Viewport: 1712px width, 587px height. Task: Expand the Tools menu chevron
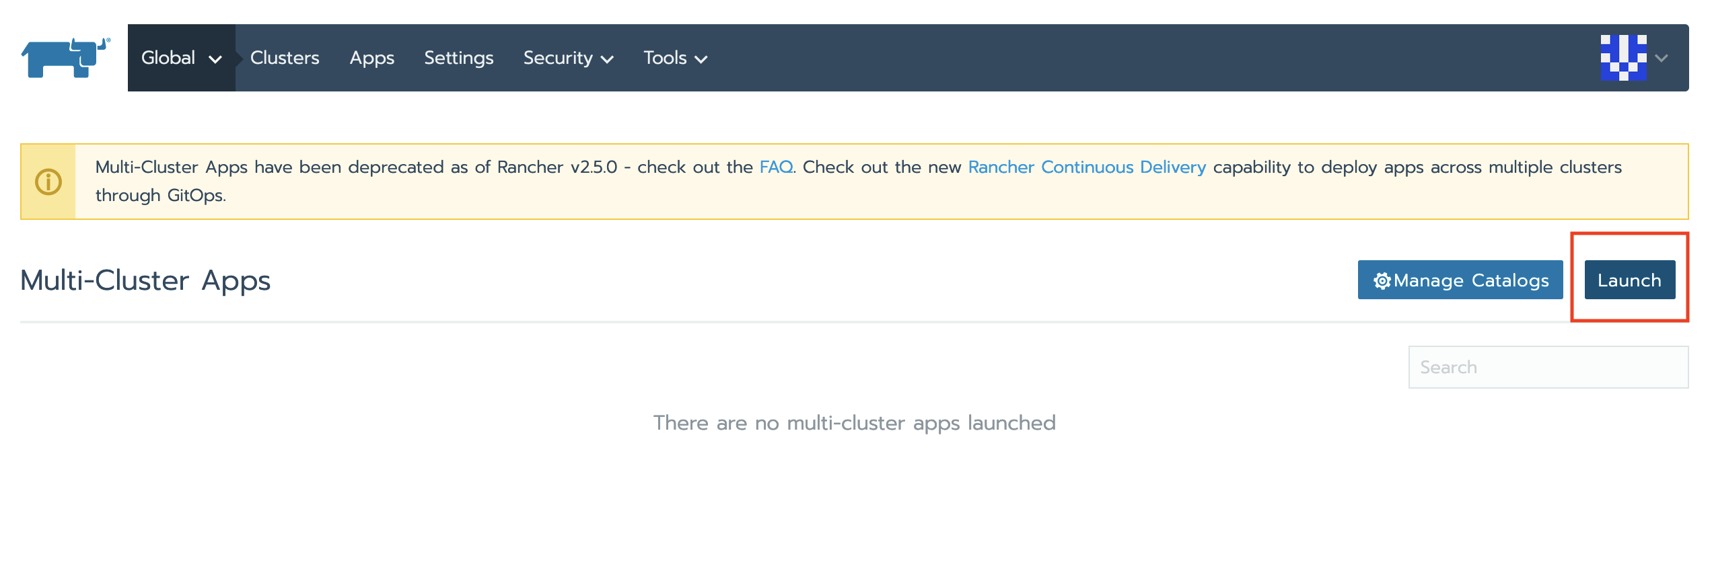click(x=701, y=59)
